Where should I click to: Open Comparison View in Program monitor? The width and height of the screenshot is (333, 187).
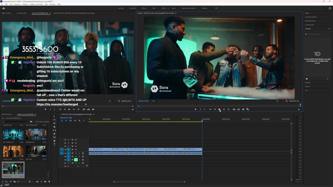(248, 109)
